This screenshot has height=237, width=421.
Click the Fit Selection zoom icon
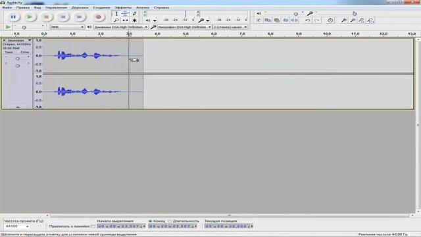click(362, 20)
